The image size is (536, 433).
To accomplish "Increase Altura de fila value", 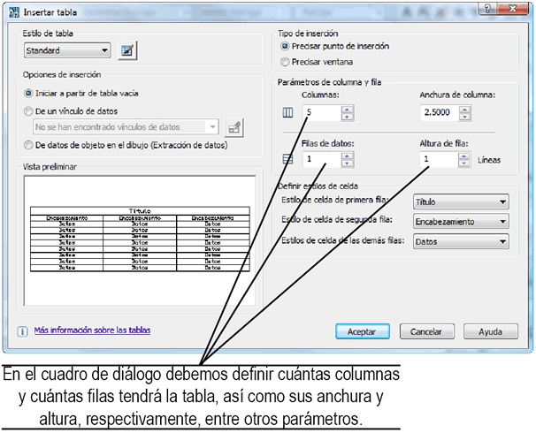I will [x=463, y=156].
